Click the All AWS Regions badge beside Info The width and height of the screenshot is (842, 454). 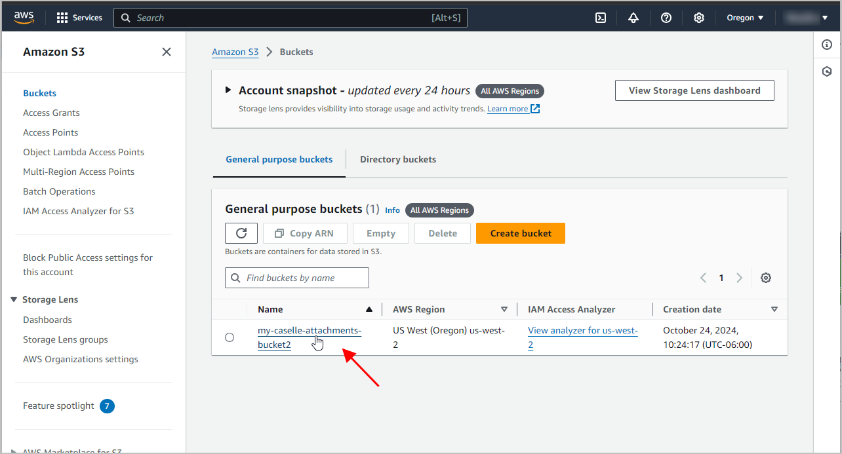pos(439,210)
